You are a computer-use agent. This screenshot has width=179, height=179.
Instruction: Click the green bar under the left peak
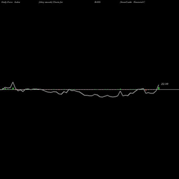pos(13,88)
